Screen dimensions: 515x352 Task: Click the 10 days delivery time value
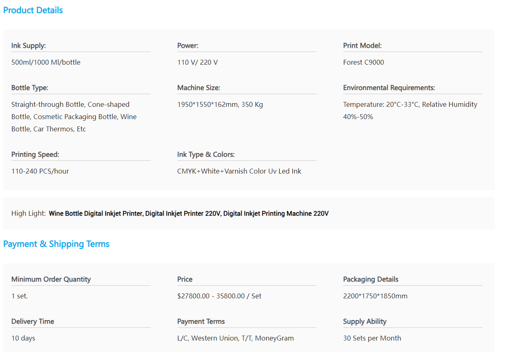(23, 338)
